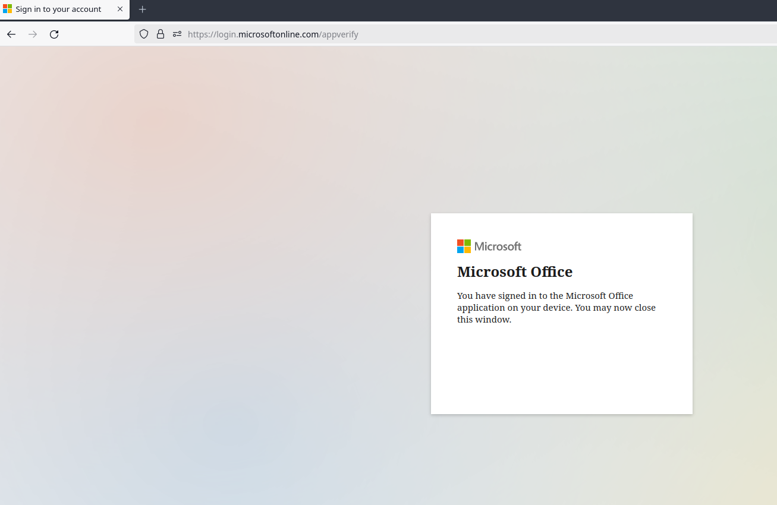Image resolution: width=777 pixels, height=505 pixels.
Task: Open the tracking protection shield panel
Action: pos(144,34)
